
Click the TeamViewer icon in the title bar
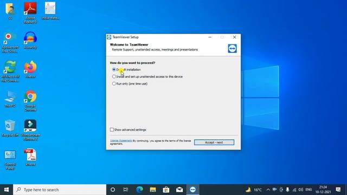109,37
